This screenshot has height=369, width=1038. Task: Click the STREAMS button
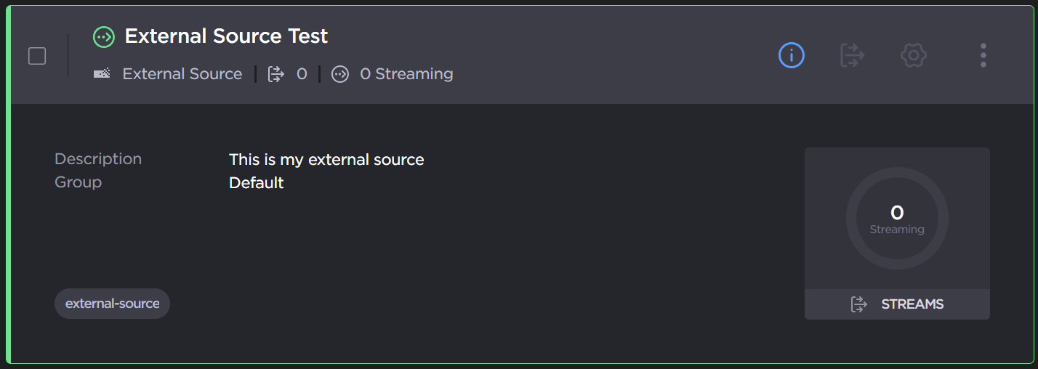click(x=897, y=304)
